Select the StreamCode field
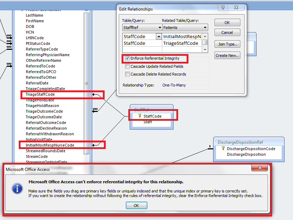This screenshot has height=220, width=293. tap(37, 156)
